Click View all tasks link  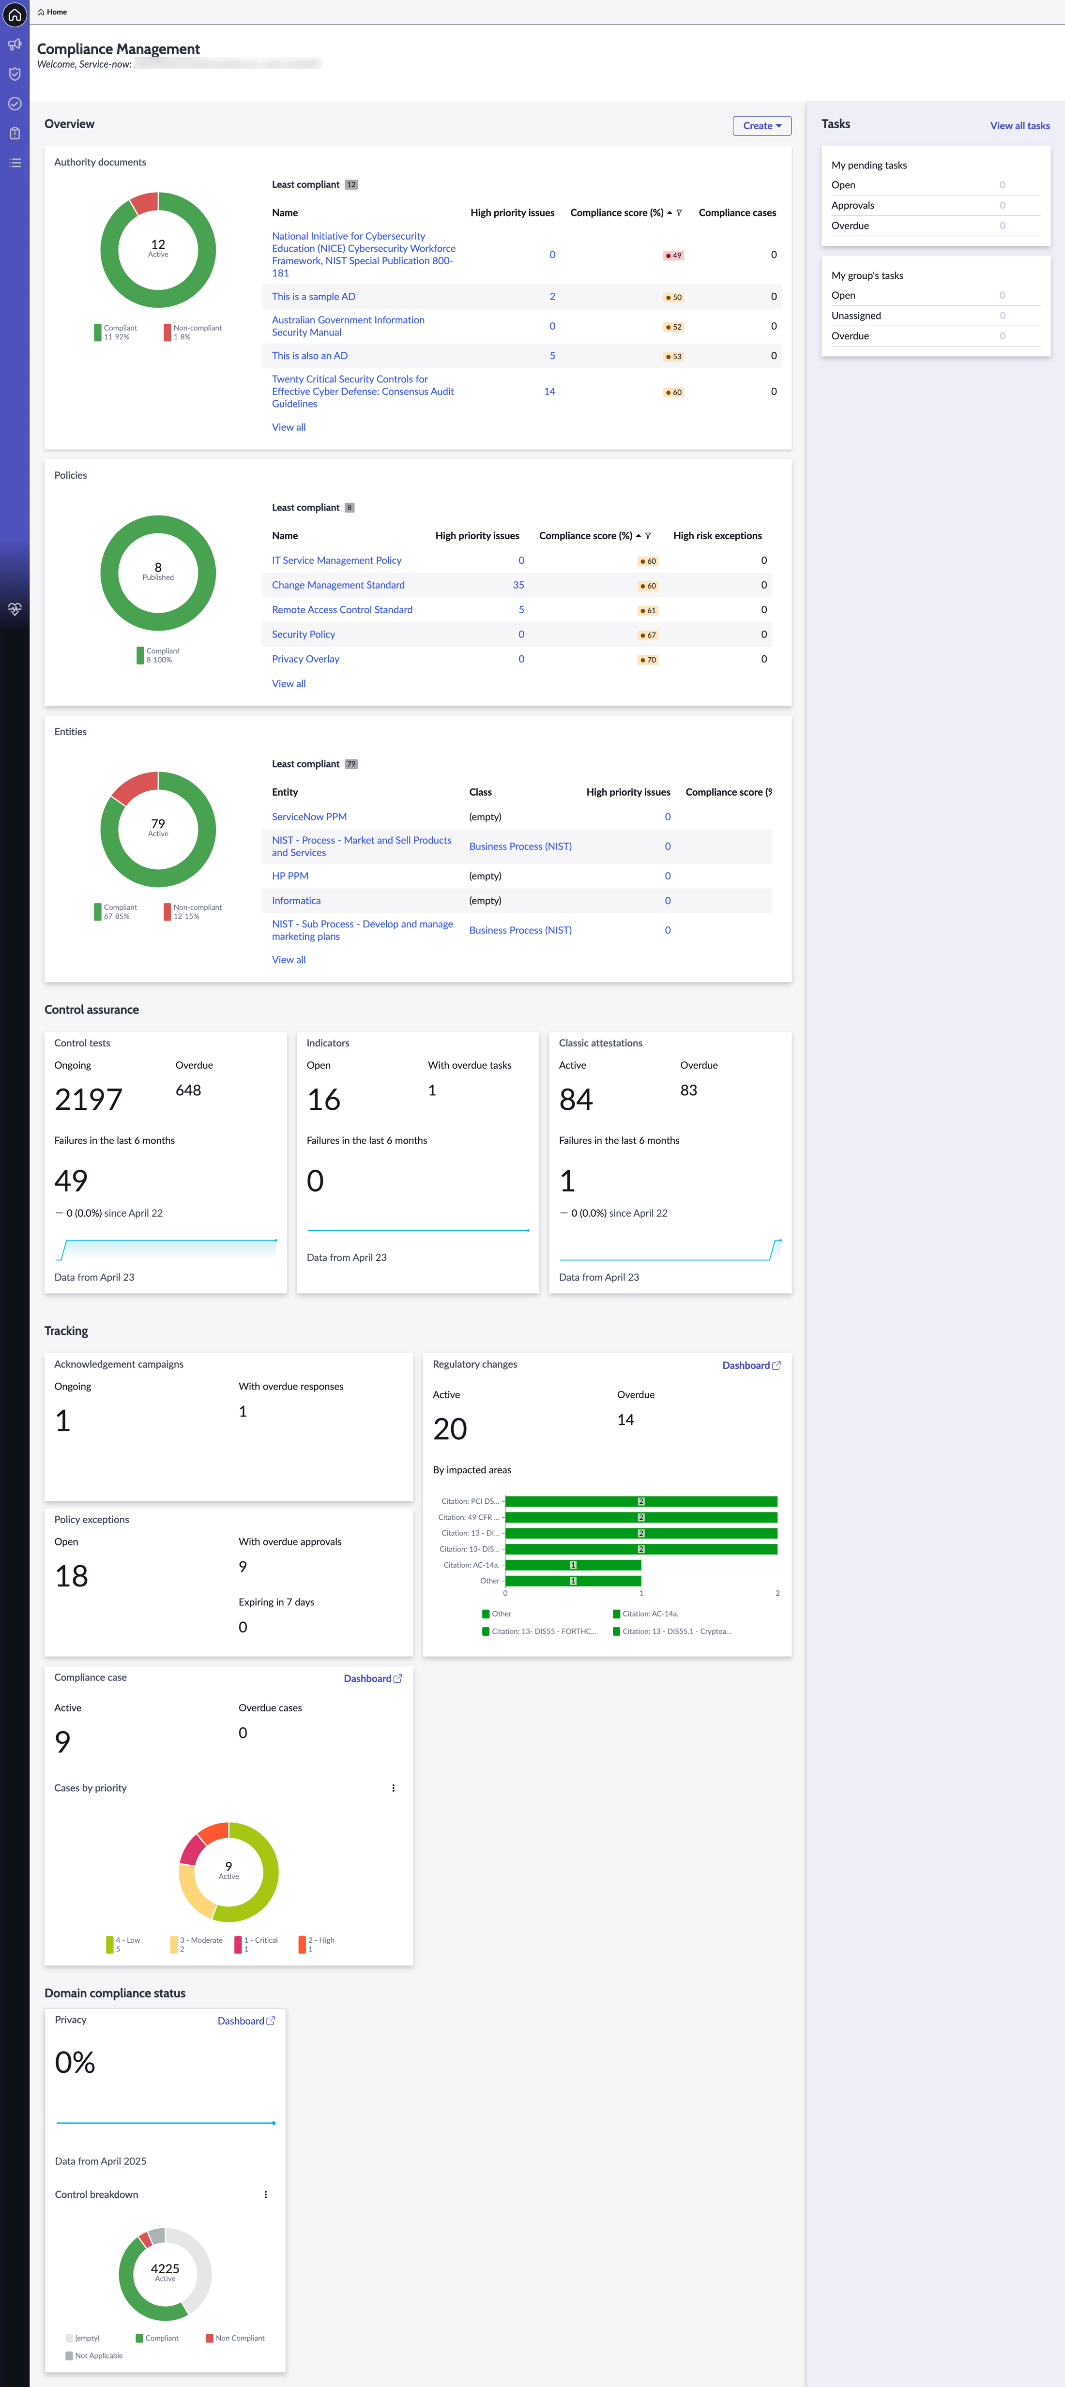tap(1019, 126)
